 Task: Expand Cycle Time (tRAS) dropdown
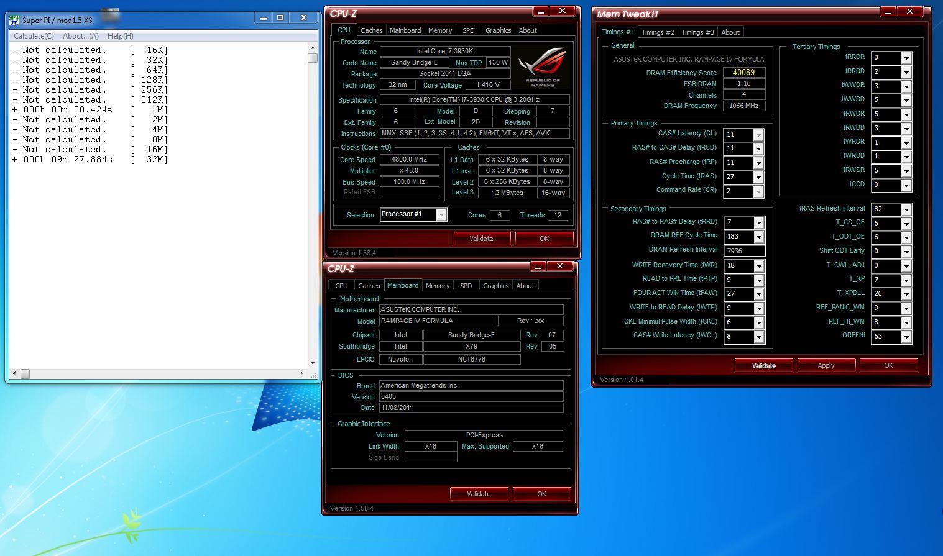(x=758, y=178)
